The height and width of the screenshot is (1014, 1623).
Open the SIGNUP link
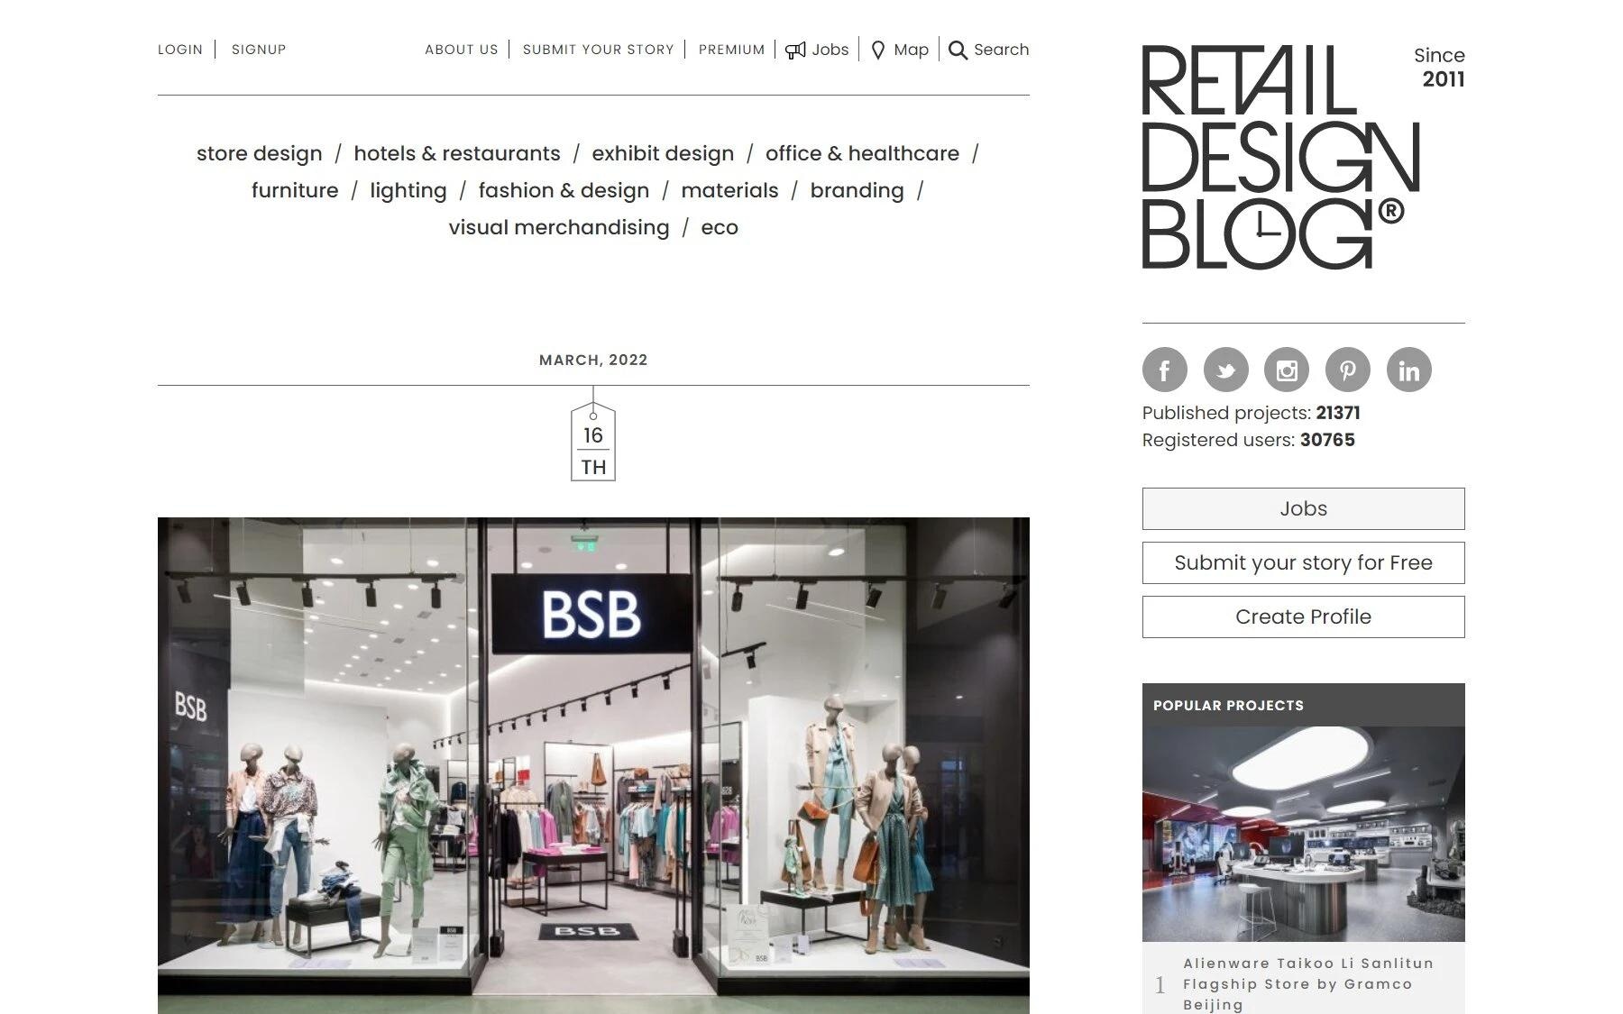pos(259,50)
